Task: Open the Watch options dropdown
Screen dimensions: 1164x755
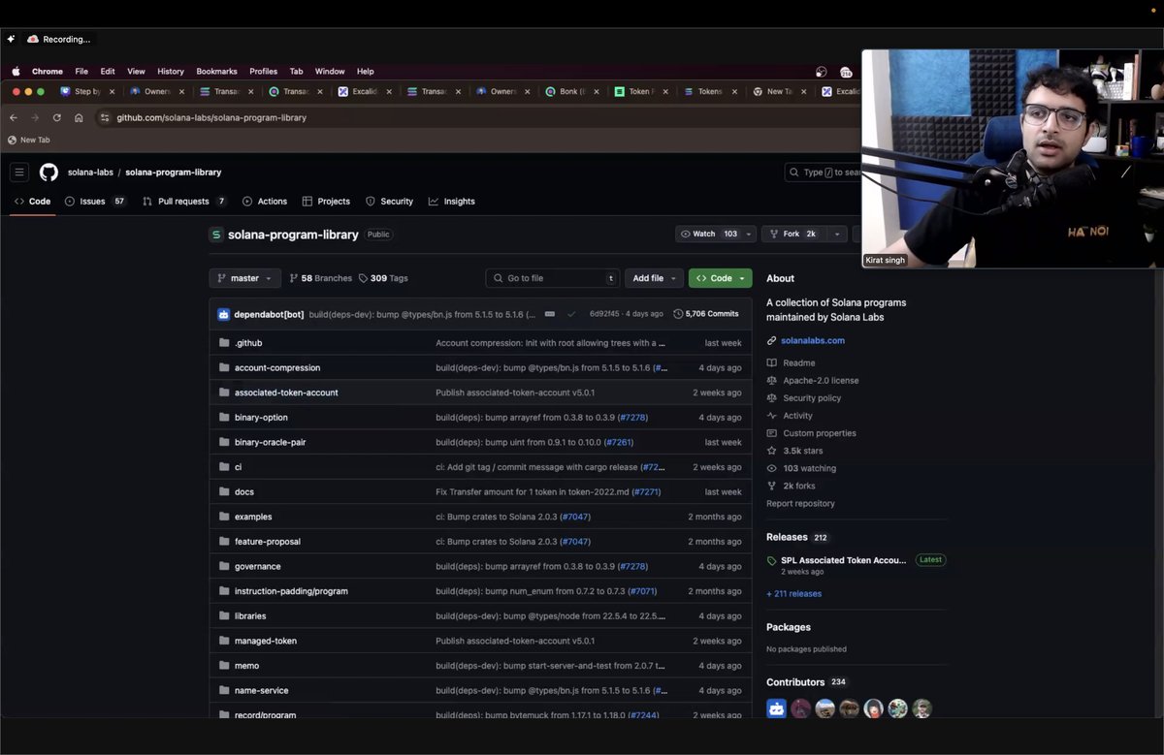Action: (749, 234)
